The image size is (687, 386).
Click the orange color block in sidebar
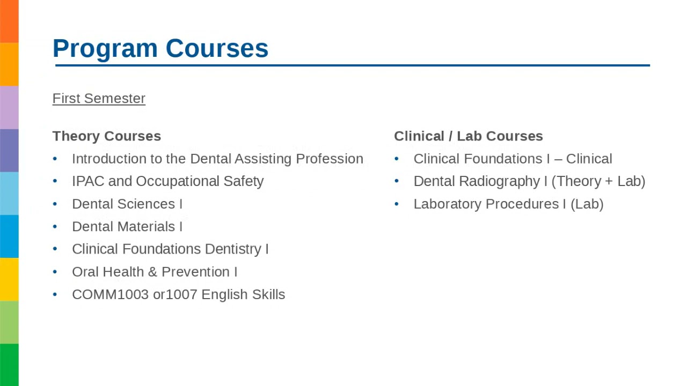(x=9, y=64)
